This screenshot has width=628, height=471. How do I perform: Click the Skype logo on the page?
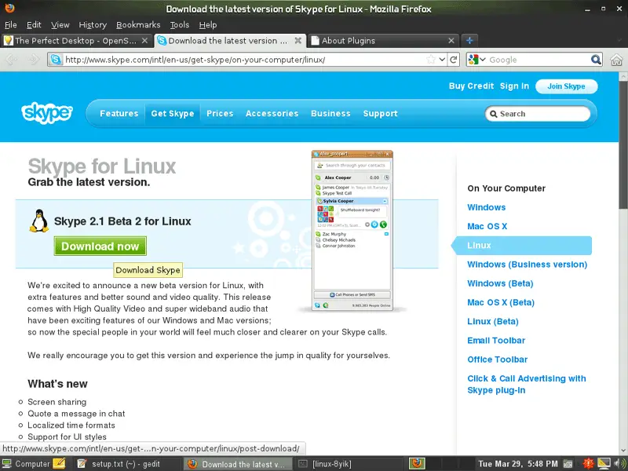[47, 113]
